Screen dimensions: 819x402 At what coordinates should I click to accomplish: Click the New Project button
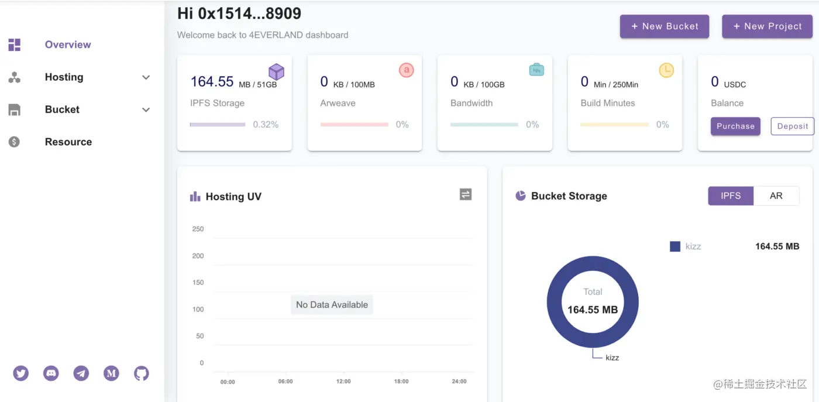tap(767, 26)
